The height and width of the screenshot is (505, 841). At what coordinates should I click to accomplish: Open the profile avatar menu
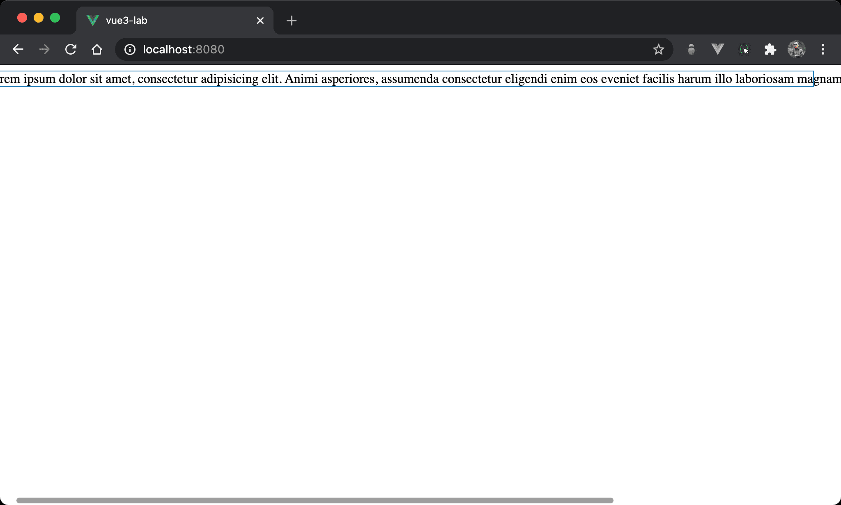[796, 50]
